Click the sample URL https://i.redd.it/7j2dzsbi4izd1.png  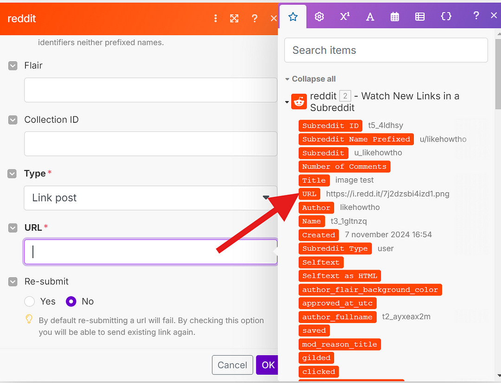(x=387, y=194)
